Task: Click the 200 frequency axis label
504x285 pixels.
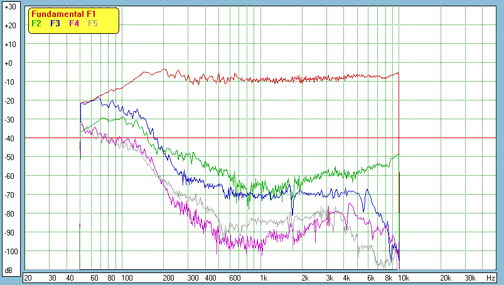Action: (168, 277)
